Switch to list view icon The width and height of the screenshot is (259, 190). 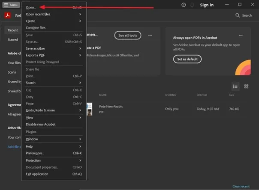(235, 86)
